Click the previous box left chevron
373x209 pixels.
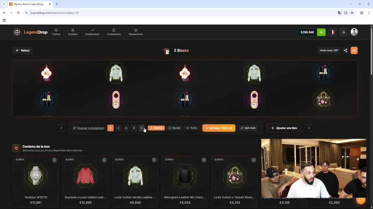coord(61,128)
